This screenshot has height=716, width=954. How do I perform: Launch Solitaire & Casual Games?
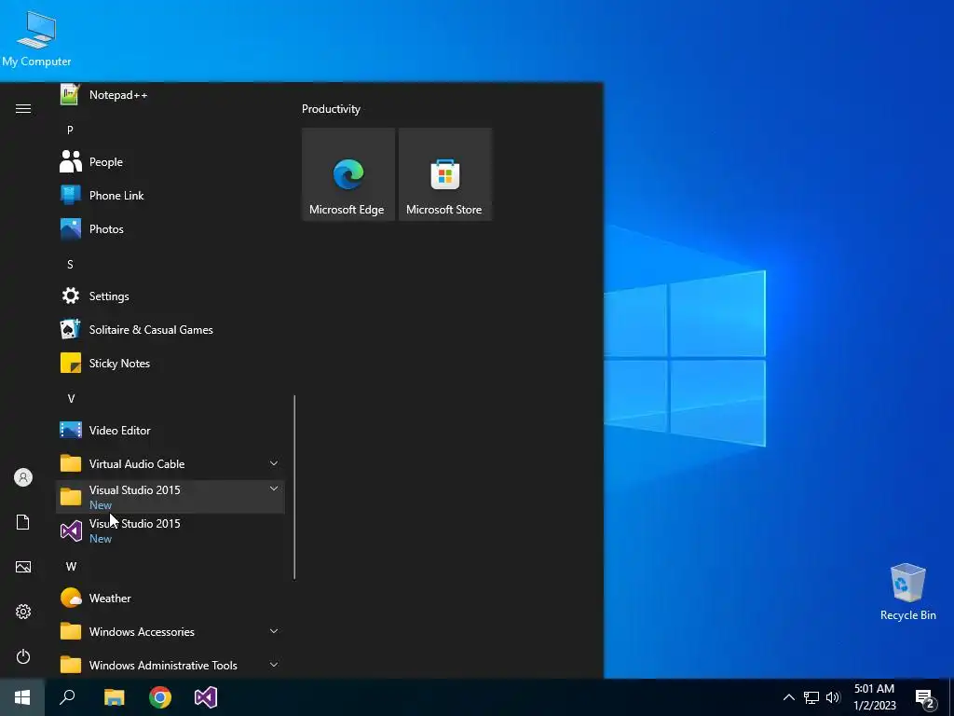coord(170,329)
